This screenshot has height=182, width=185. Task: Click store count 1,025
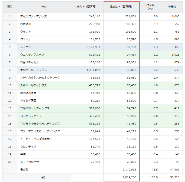coord(175,55)
